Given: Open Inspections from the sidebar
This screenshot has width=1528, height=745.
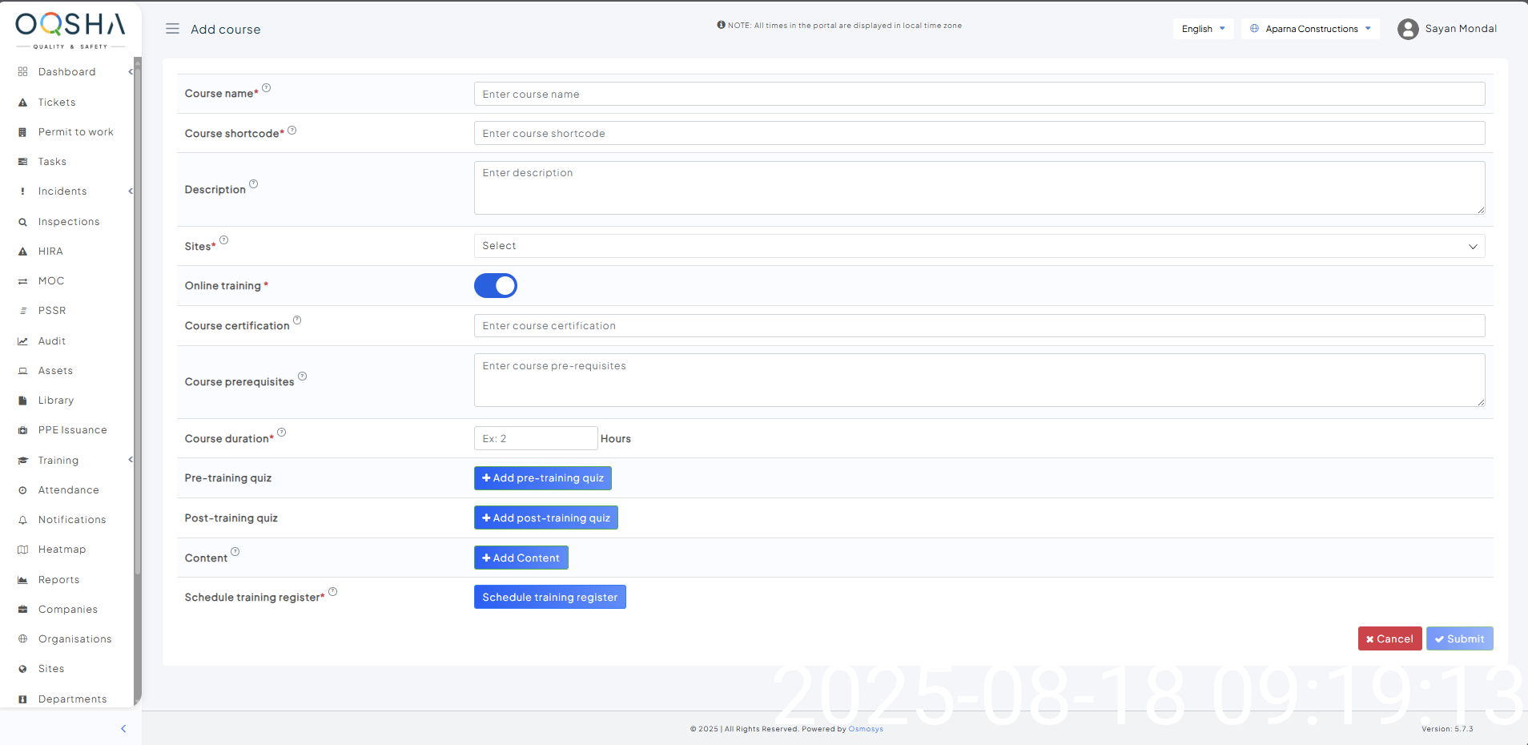Looking at the screenshot, I should tap(69, 222).
